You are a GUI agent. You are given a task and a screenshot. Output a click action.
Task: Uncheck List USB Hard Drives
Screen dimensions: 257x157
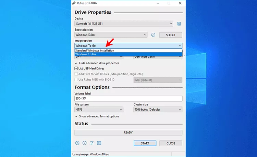click(76, 69)
